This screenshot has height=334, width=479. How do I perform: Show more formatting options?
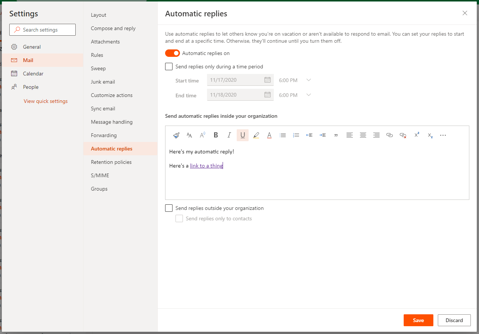(443, 135)
